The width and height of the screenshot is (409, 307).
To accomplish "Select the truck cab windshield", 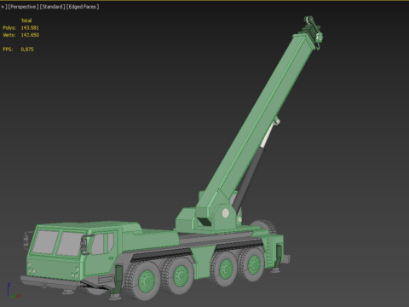I will [58, 243].
